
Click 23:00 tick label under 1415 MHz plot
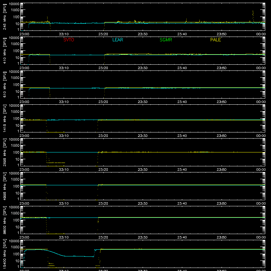pyautogui.click(x=24, y=136)
